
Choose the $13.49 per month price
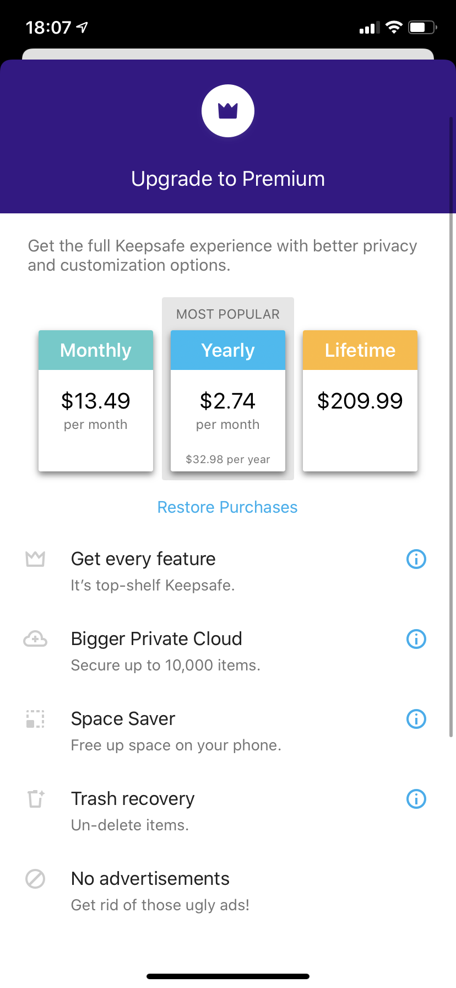tap(96, 409)
